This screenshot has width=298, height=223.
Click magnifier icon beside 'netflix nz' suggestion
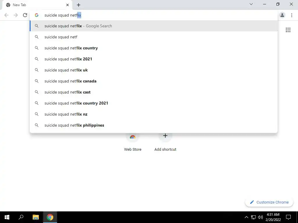point(36,114)
